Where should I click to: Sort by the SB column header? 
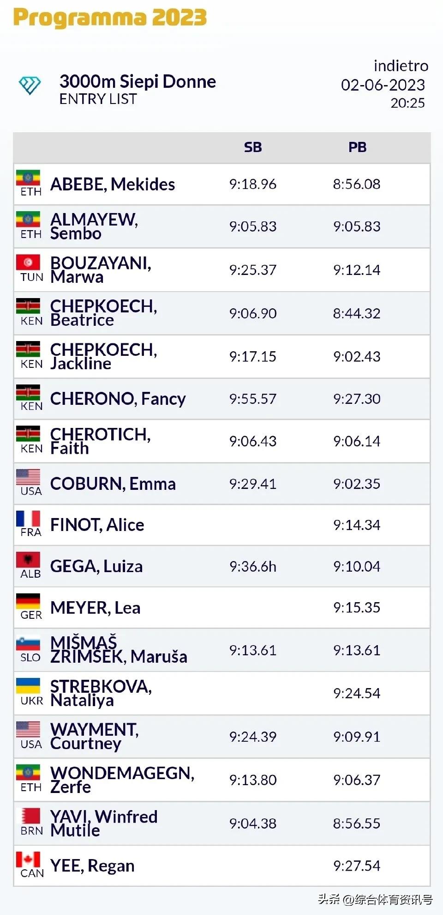pyautogui.click(x=253, y=147)
